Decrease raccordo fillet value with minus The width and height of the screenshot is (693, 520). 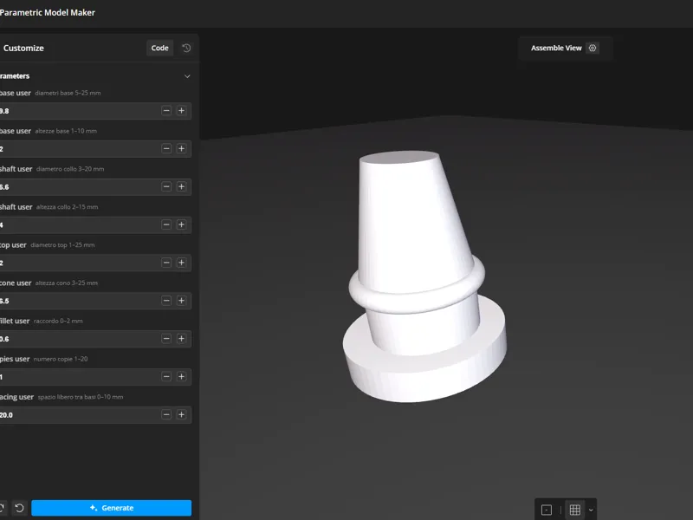click(166, 339)
